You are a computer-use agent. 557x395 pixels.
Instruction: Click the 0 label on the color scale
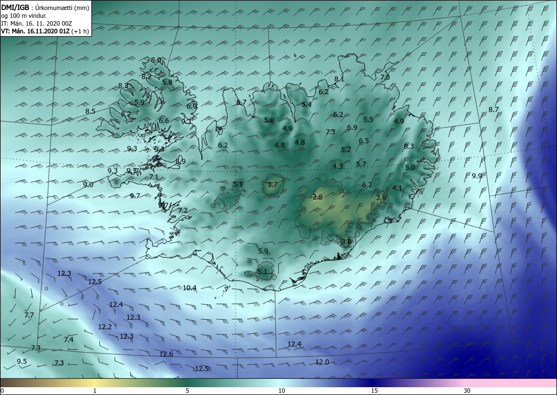click(x=2, y=391)
